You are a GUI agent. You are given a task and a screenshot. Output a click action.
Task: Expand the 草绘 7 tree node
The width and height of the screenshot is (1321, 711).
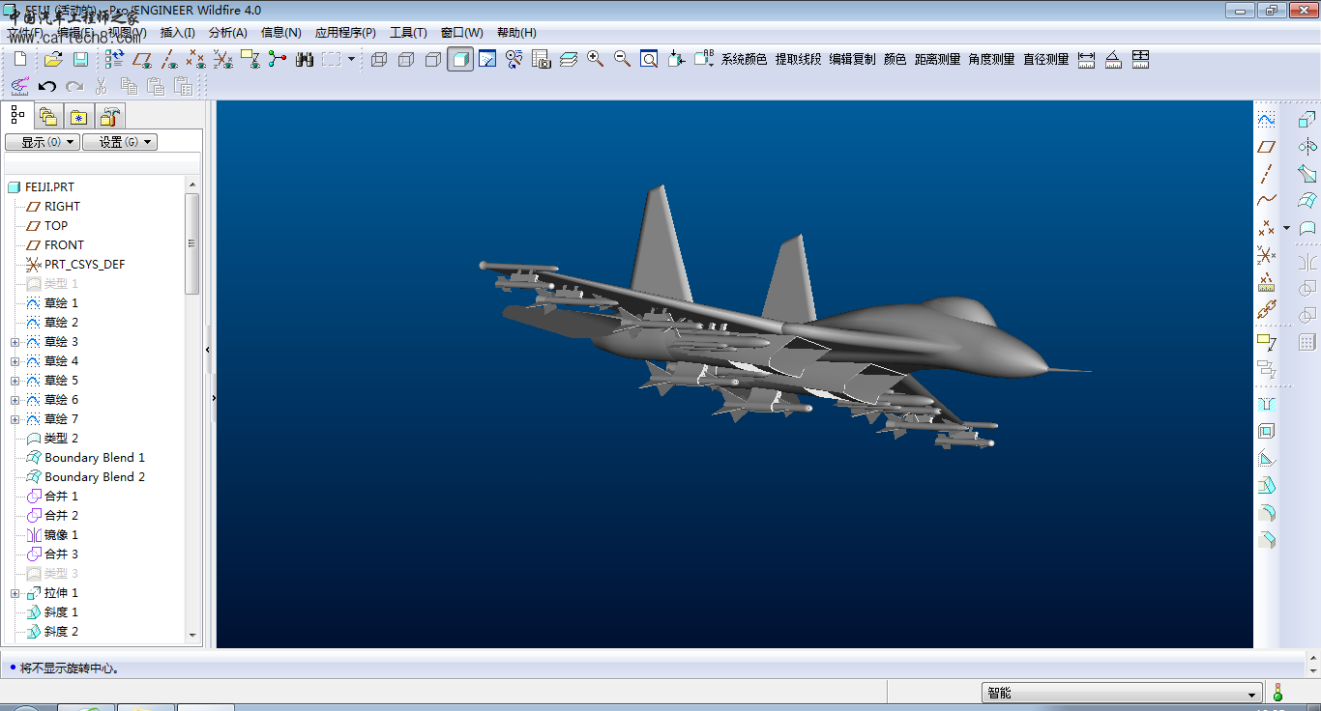(x=15, y=419)
